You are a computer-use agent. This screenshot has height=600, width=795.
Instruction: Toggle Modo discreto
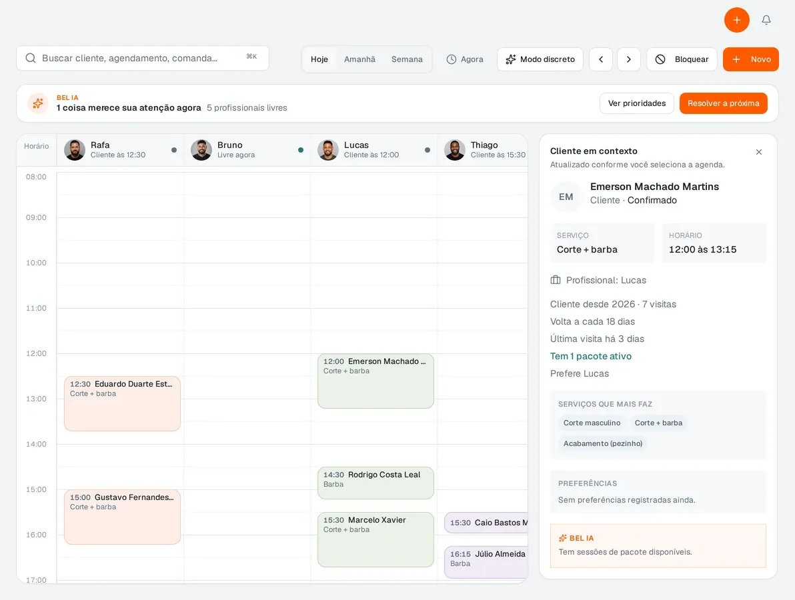(540, 59)
